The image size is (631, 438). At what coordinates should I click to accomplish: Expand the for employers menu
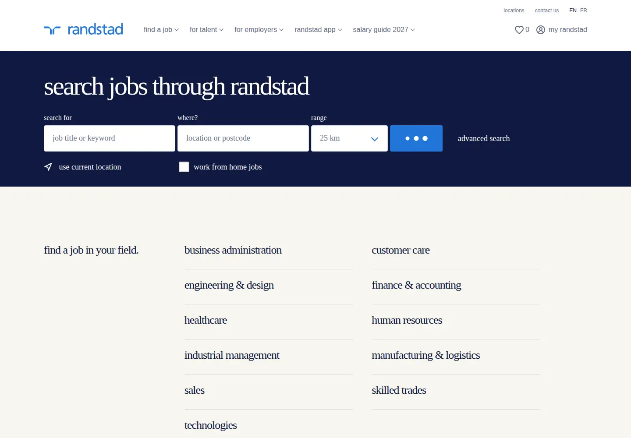pos(259,30)
